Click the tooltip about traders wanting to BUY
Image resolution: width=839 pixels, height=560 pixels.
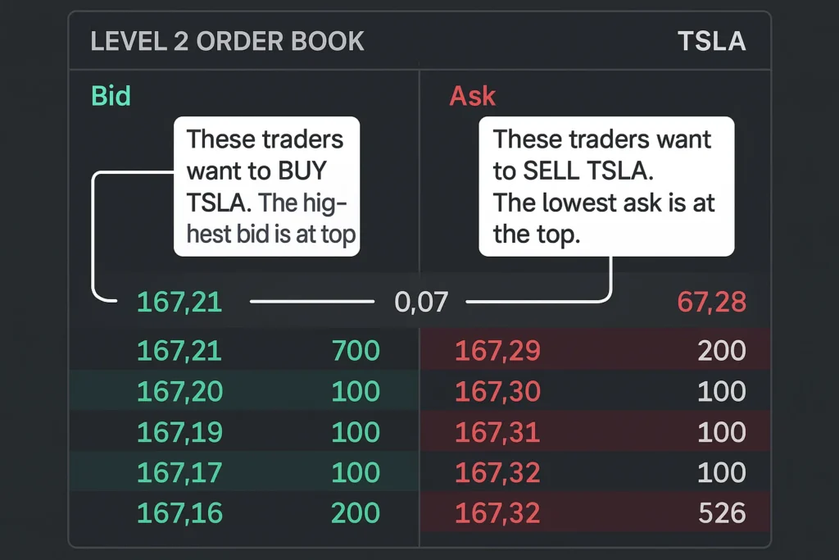266,186
